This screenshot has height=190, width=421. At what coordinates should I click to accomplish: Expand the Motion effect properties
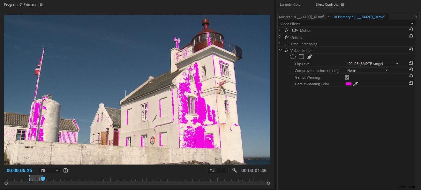click(280, 30)
